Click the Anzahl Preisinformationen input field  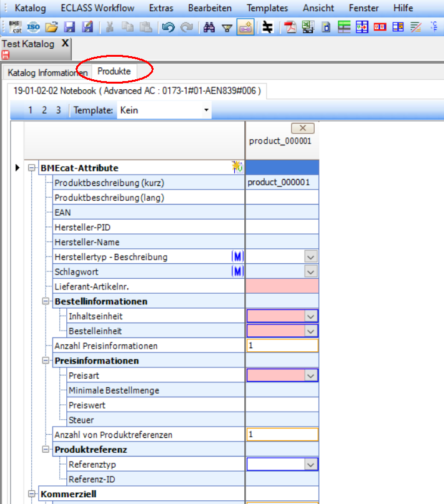[x=282, y=346]
